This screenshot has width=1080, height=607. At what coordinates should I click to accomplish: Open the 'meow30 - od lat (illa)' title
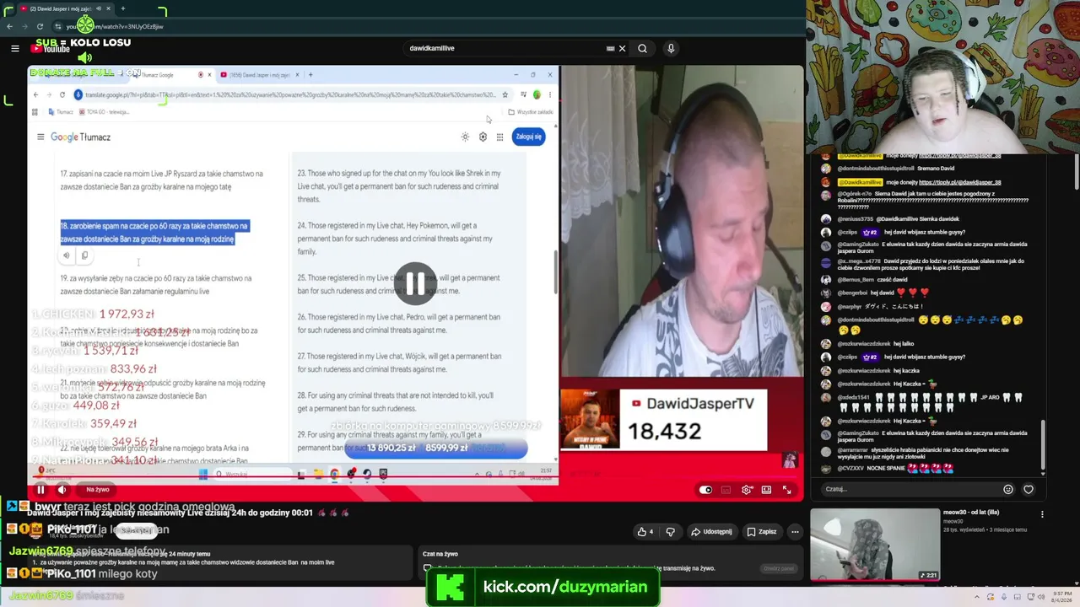click(x=970, y=513)
